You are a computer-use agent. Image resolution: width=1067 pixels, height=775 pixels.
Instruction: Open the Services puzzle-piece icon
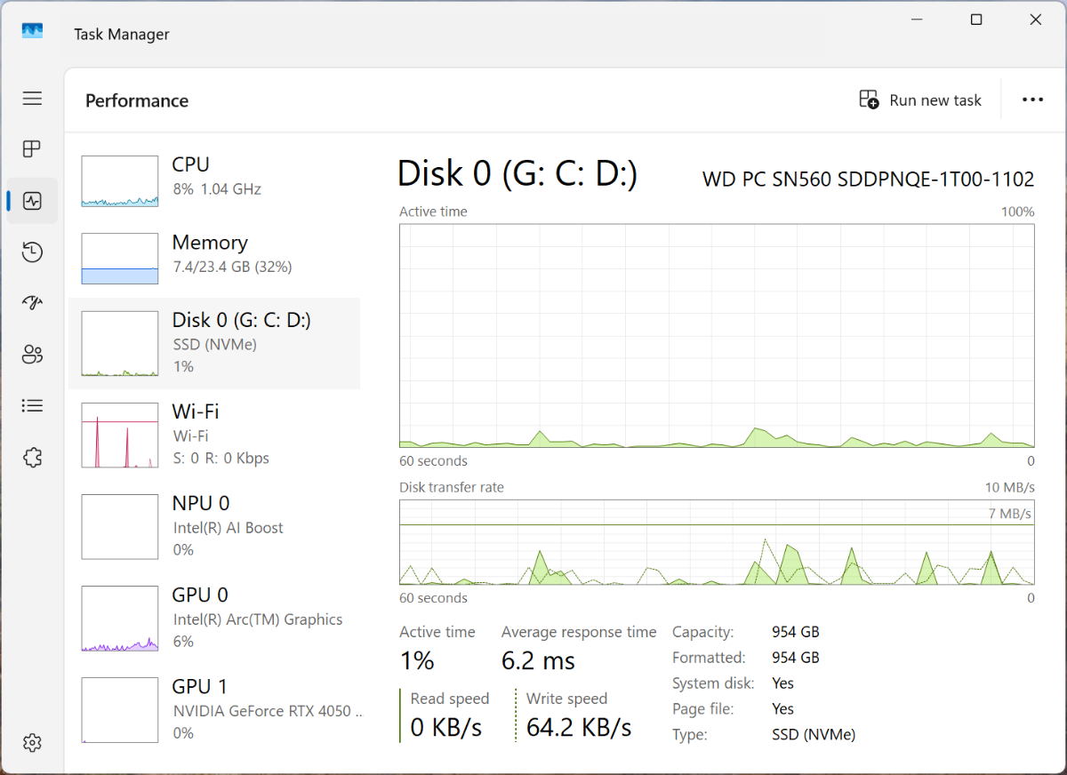click(x=32, y=458)
